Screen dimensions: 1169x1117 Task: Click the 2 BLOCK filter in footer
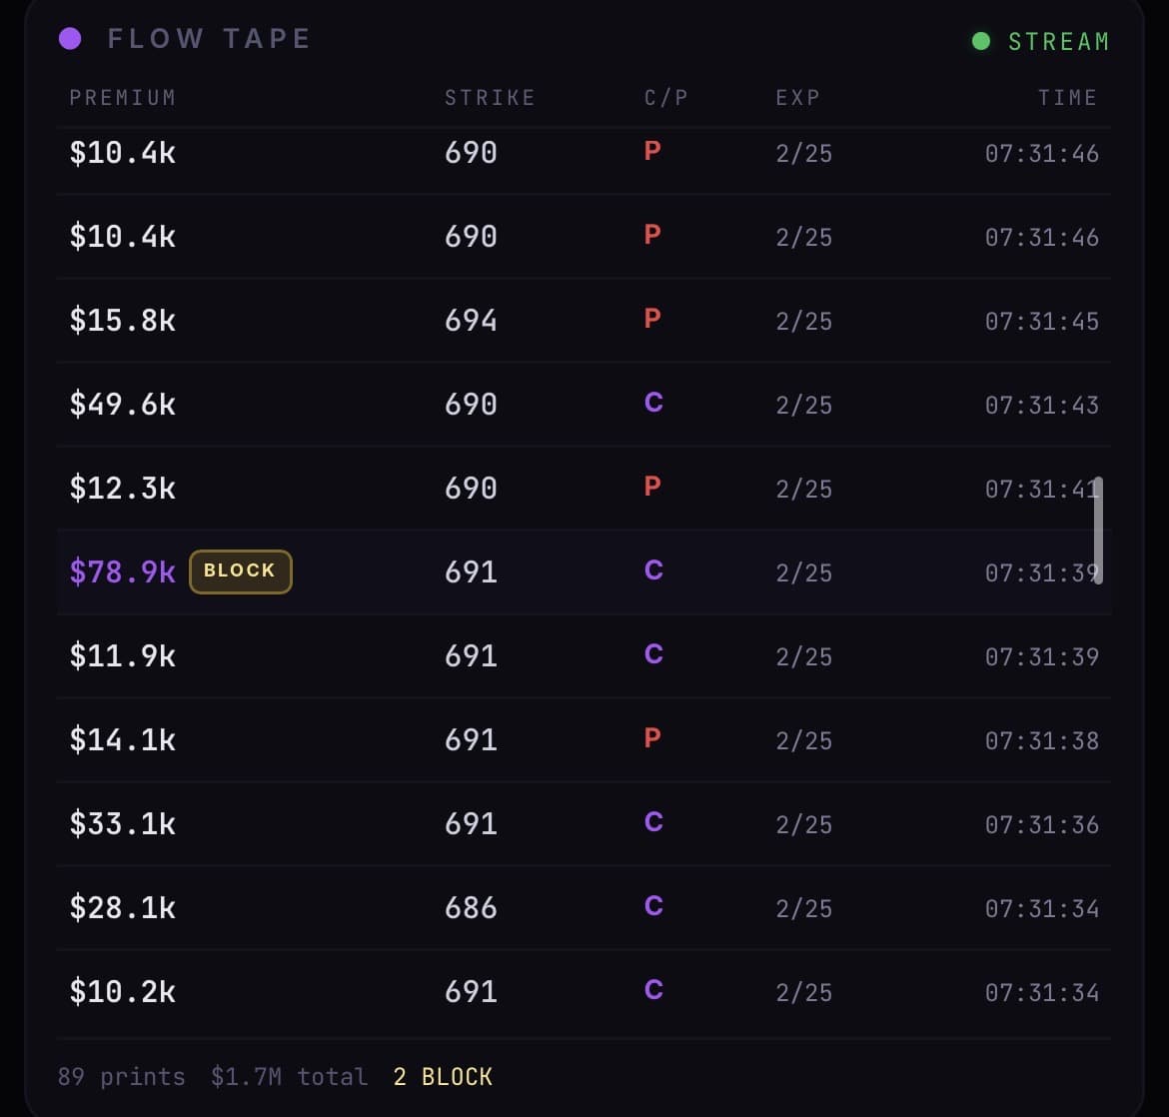[443, 1077]
